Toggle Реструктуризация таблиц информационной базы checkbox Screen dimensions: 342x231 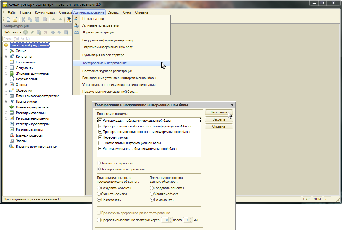pyautogui.click(x=100, y=149)
